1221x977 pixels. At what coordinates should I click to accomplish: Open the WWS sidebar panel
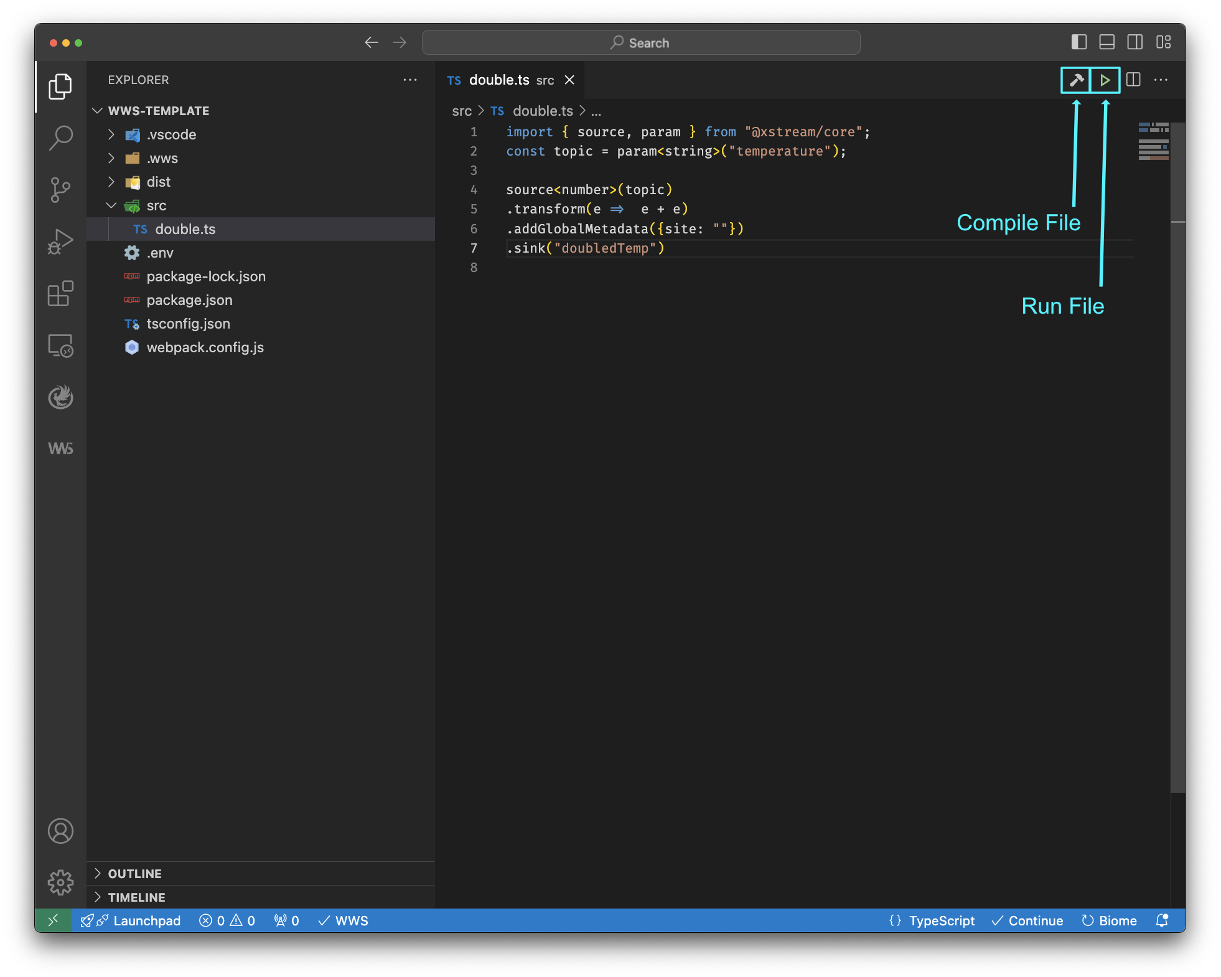pos(60,449)
